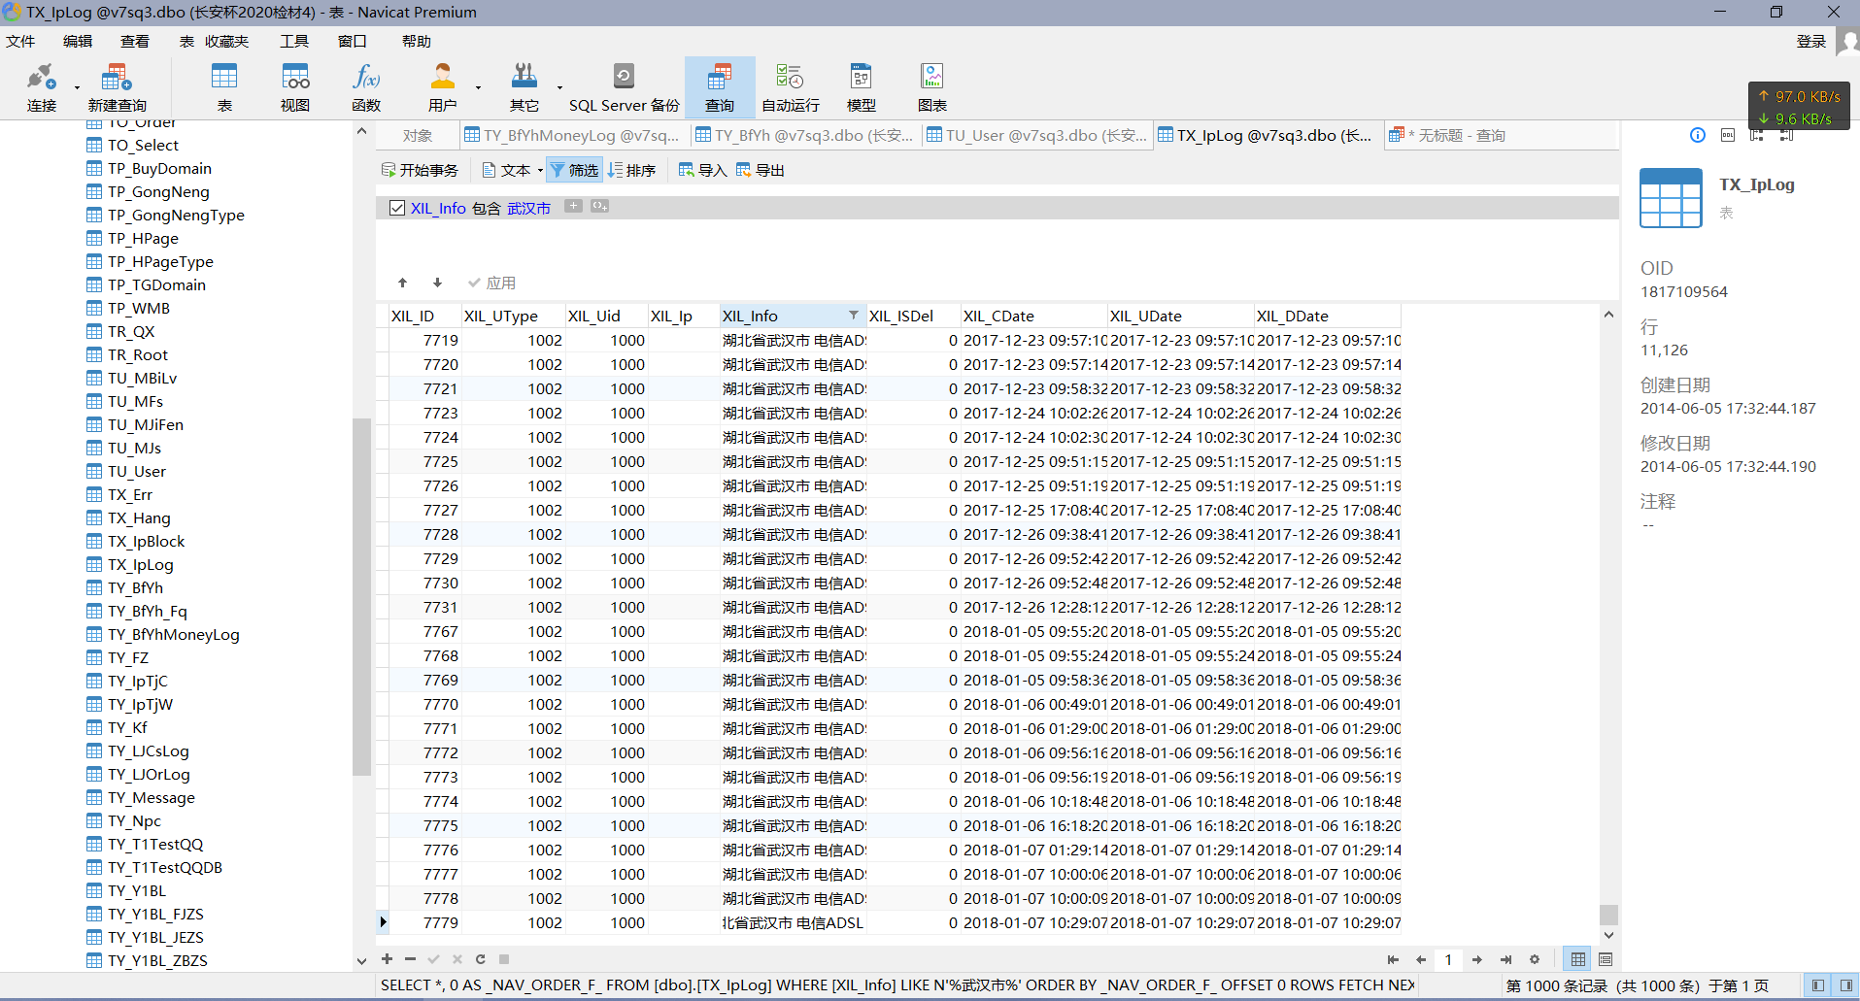
Task: Toggle the 筛选 filter panel
Action: point(574,170)
